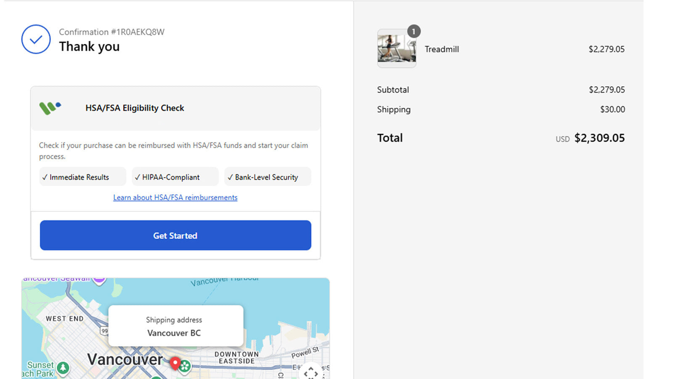
Task: Click the Shipping address Vancouver BC popup
Action: [176, 326]
